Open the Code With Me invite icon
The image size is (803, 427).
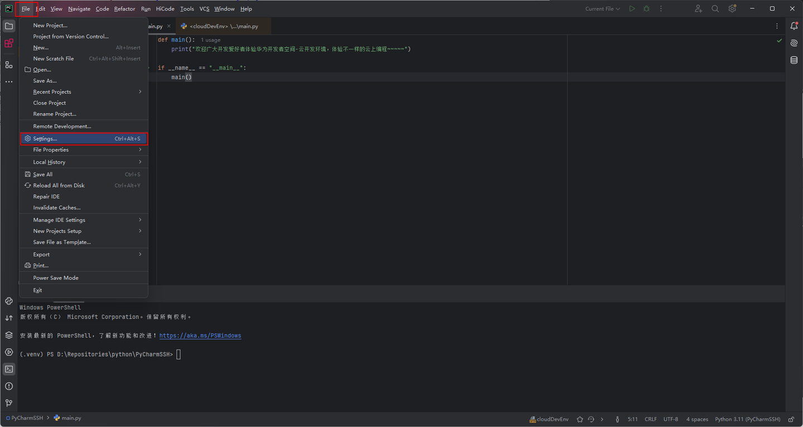(x=699, y=8)
